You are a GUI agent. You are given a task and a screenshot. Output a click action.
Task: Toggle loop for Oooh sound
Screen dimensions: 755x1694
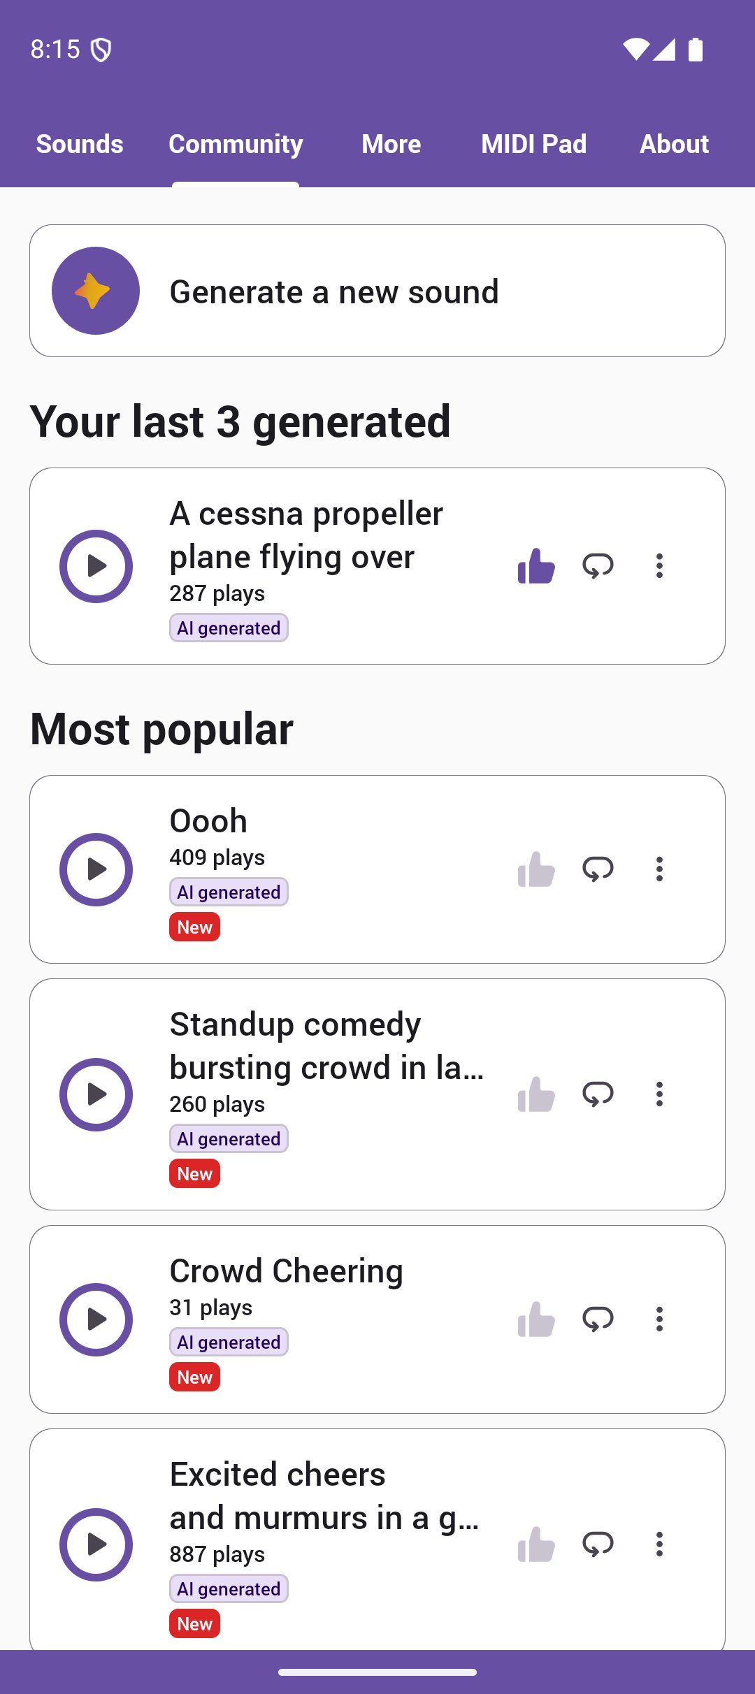click(598, 869)
